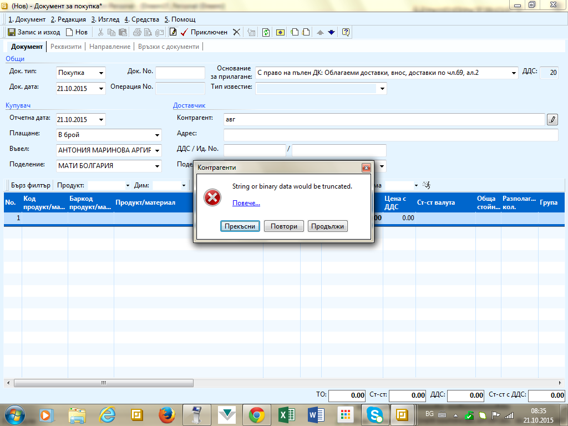Open the 4. Средства menu

142,19
